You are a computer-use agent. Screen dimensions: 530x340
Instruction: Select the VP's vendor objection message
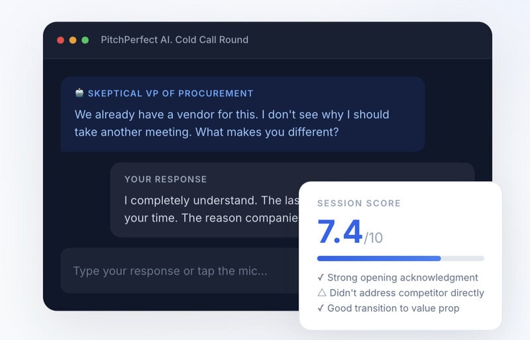pos(231,123)
